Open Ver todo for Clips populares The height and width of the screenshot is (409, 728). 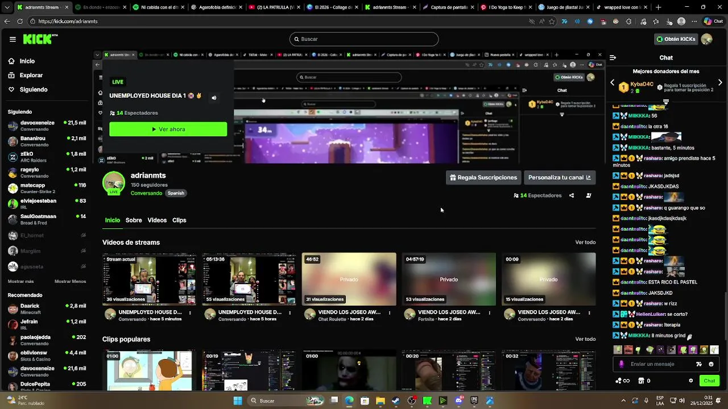[x=585, y=339]
